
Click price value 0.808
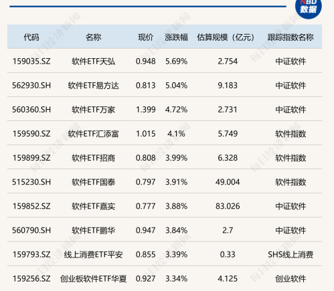pyautogui.click(x=145, y=158)
